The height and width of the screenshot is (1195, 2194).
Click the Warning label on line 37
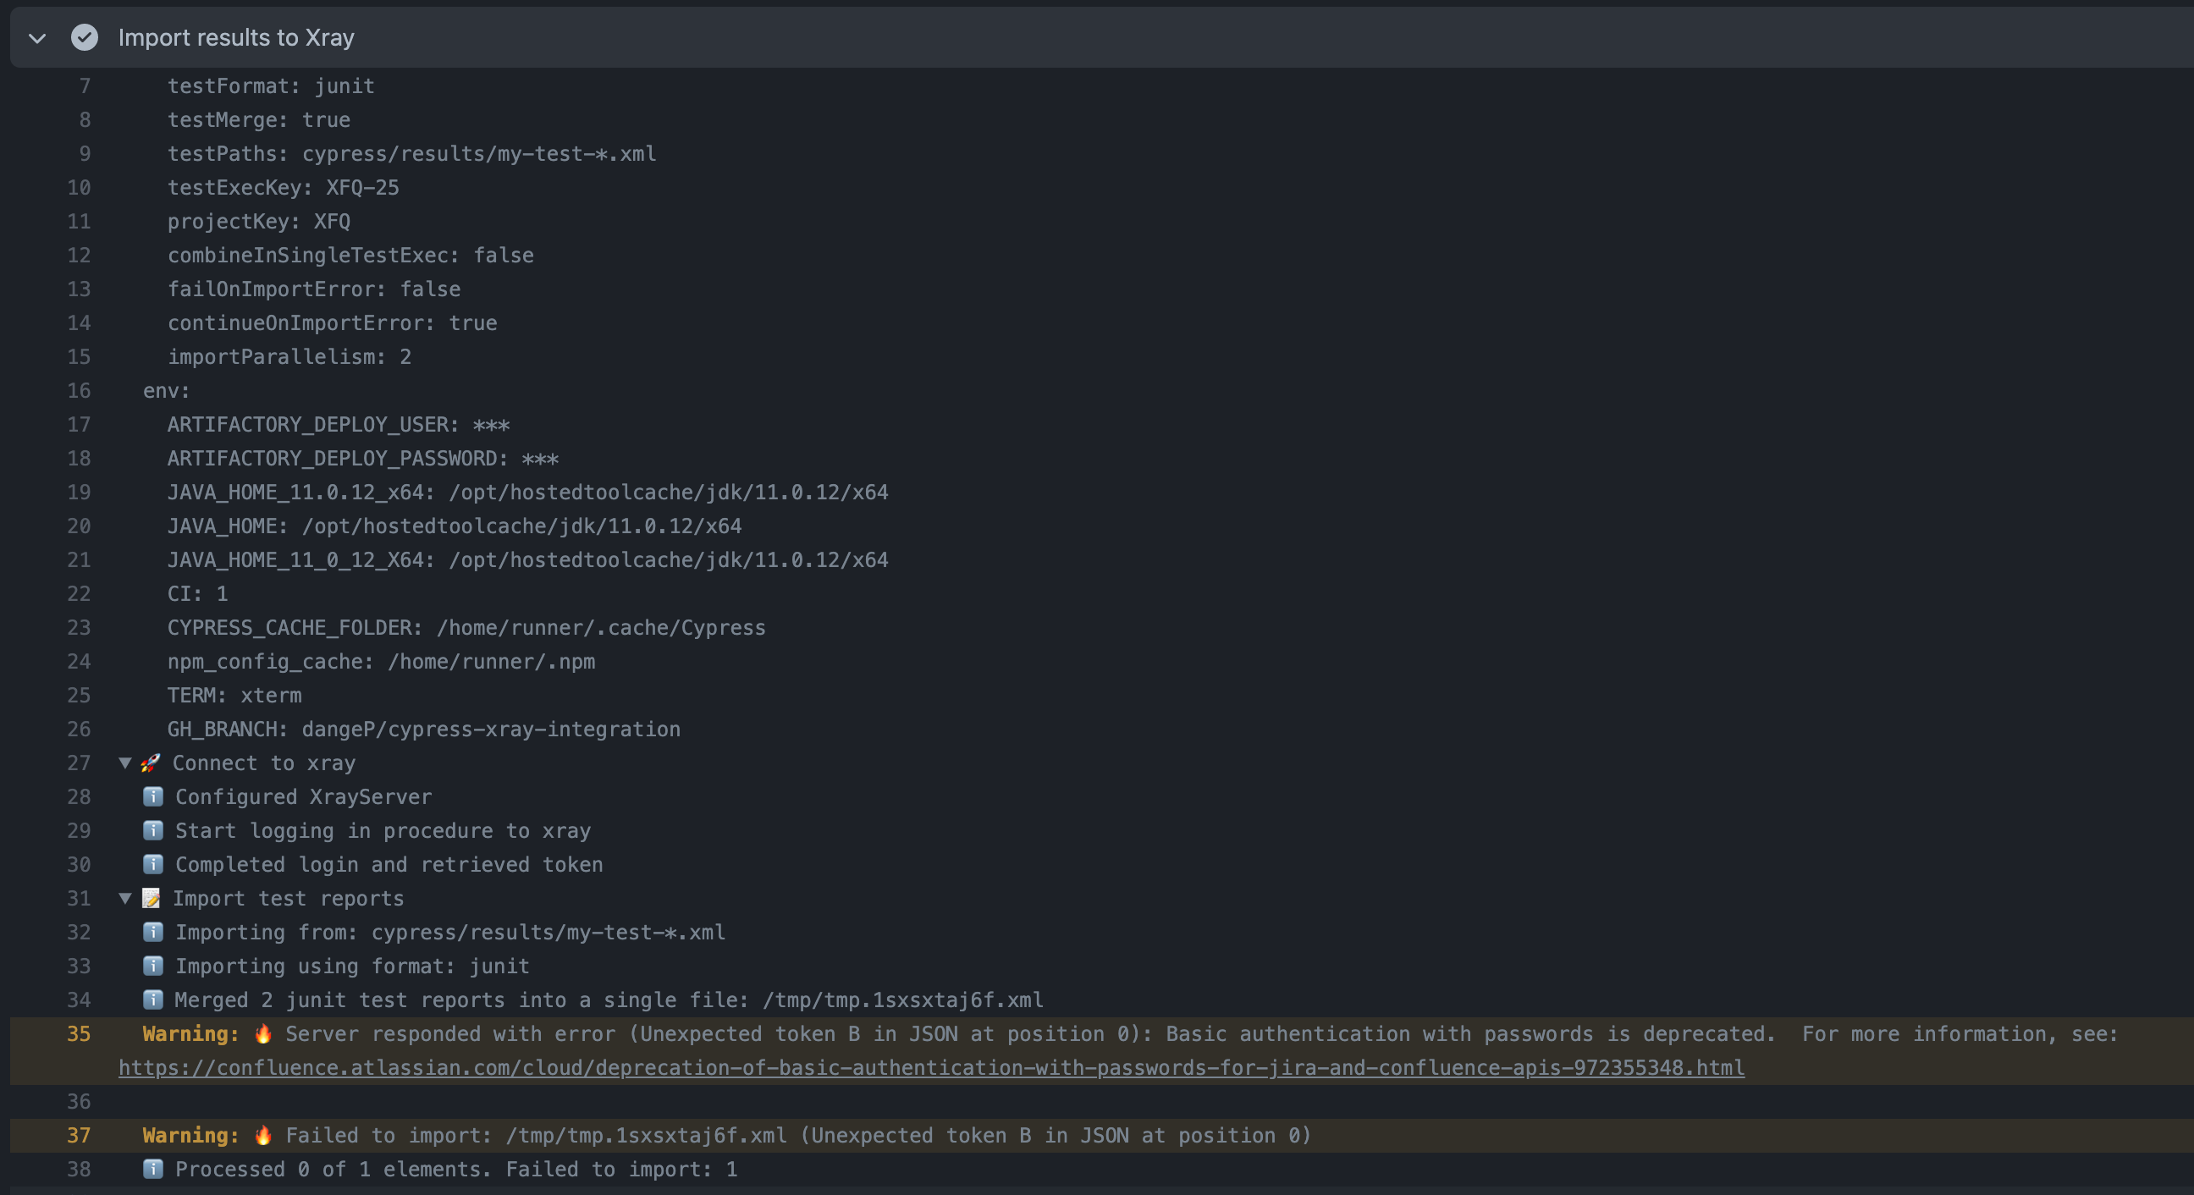[189, 1136]
